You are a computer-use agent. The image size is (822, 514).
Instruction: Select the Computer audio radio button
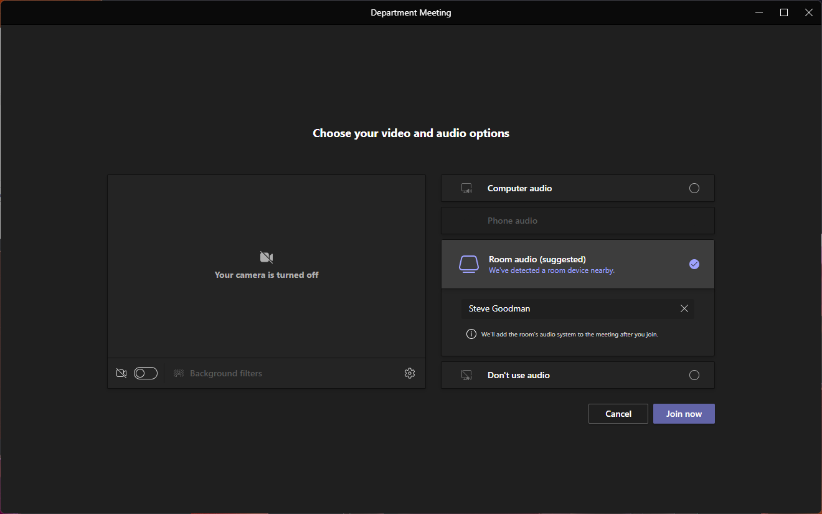[694, 188]
